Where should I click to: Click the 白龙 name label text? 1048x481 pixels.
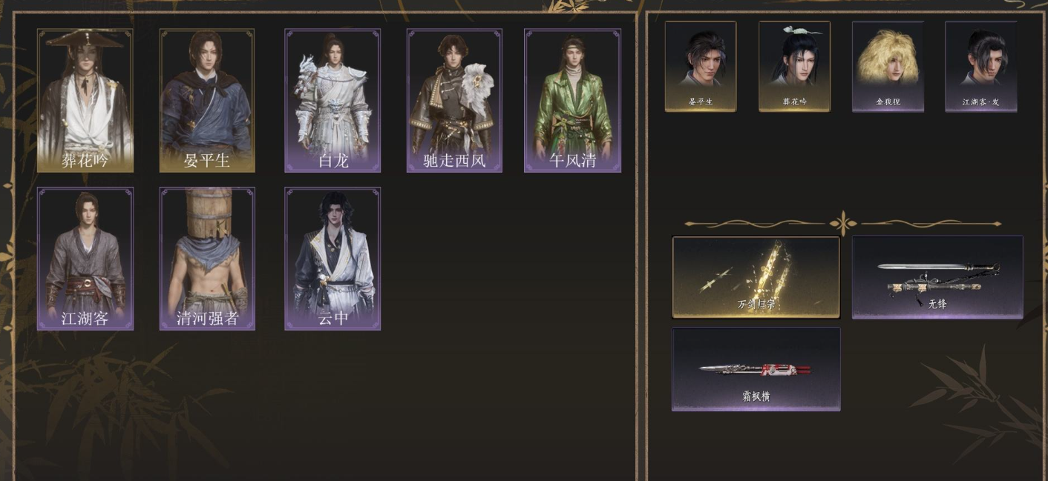coord(333,160)
